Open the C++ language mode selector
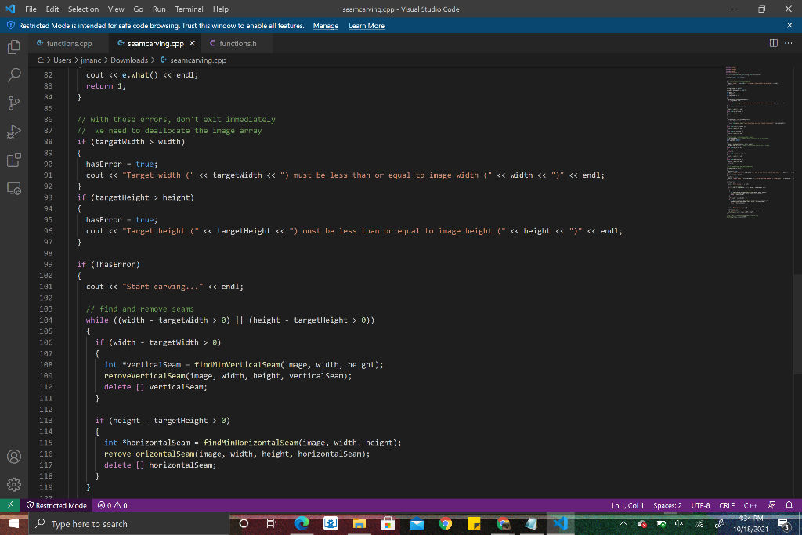This screenshot has width=802, height=535. point(750,505)
